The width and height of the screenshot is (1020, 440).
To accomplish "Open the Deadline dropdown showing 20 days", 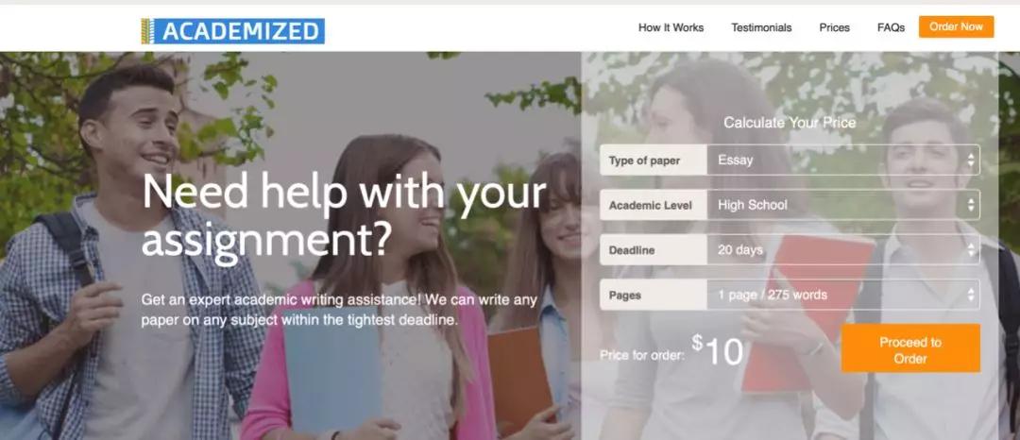I will point(843,249).
